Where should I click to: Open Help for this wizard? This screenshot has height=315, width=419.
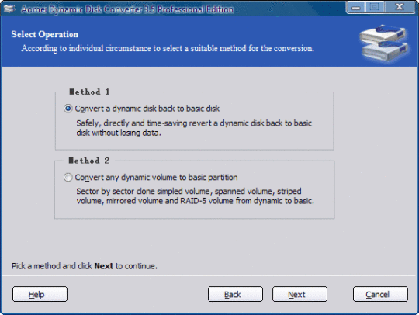point(40,294)
